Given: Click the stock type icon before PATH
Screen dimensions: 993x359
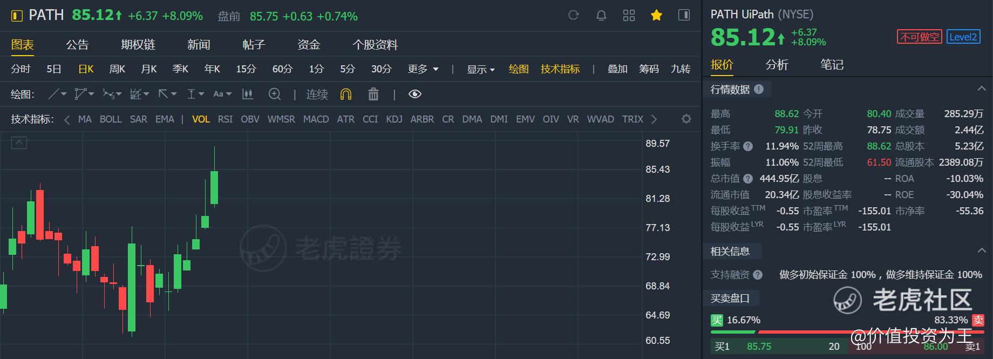Looking at the screenshot, I should point(17,16).
